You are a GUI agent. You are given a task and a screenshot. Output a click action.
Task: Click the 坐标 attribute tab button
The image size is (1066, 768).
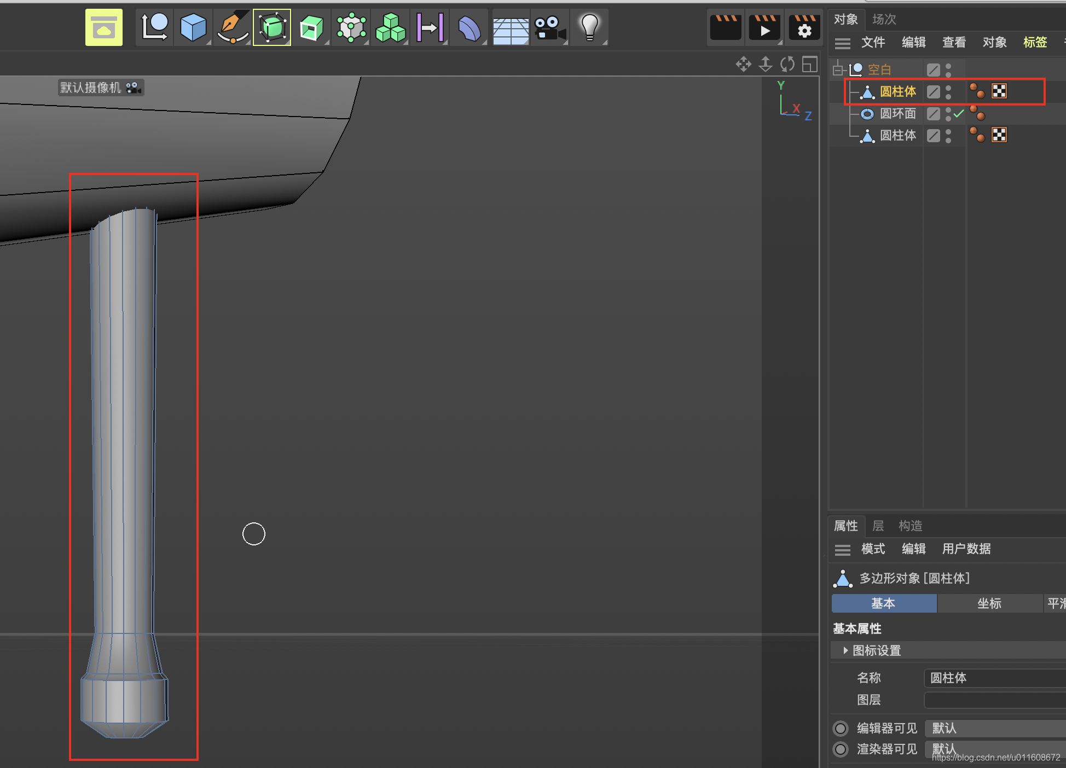pos(989,603)
